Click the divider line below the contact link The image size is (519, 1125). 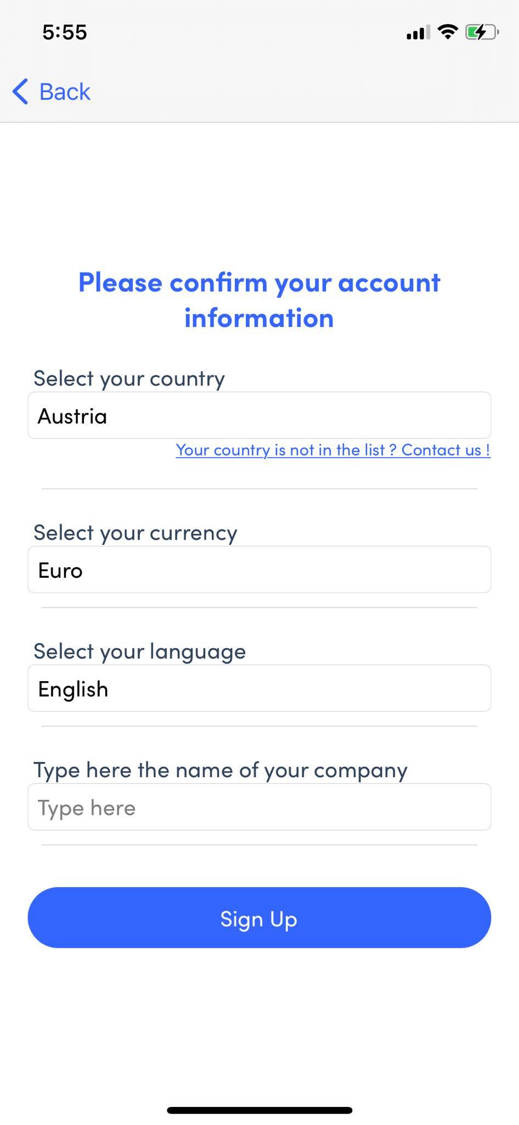259,488
